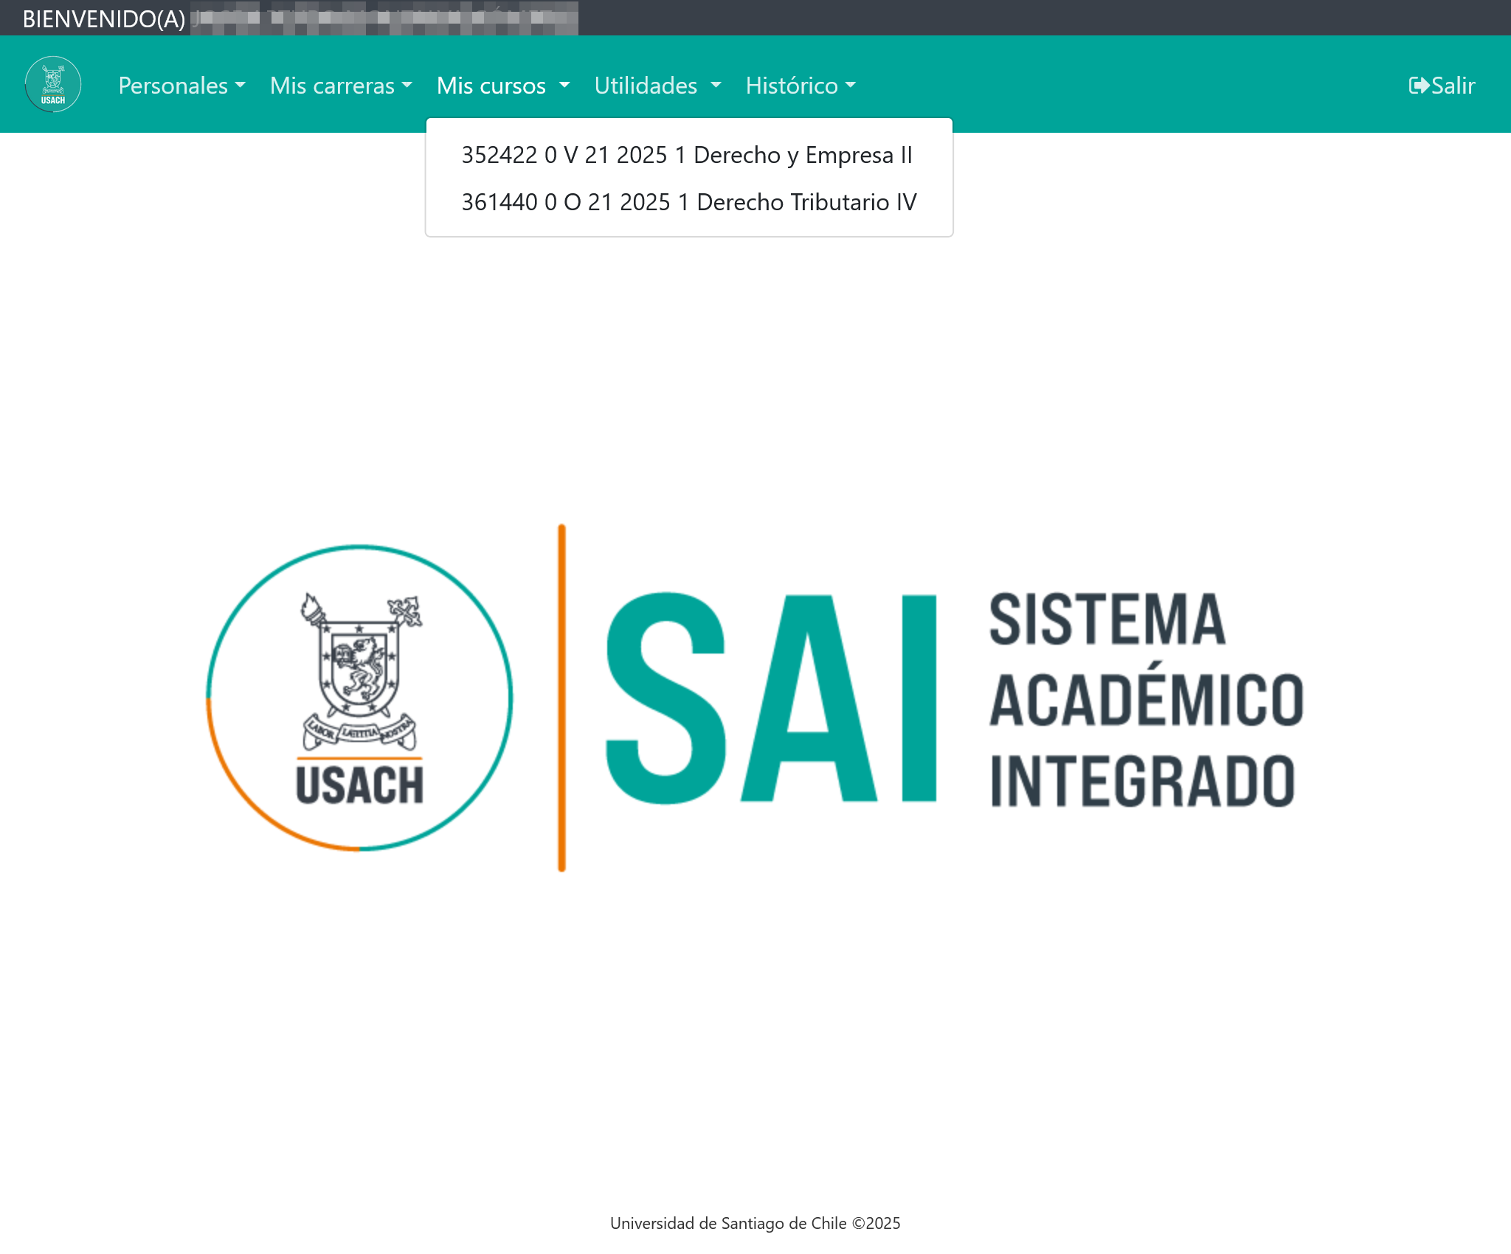
Task: Open the Personales dropdown menu
Action: click(181, 86)
